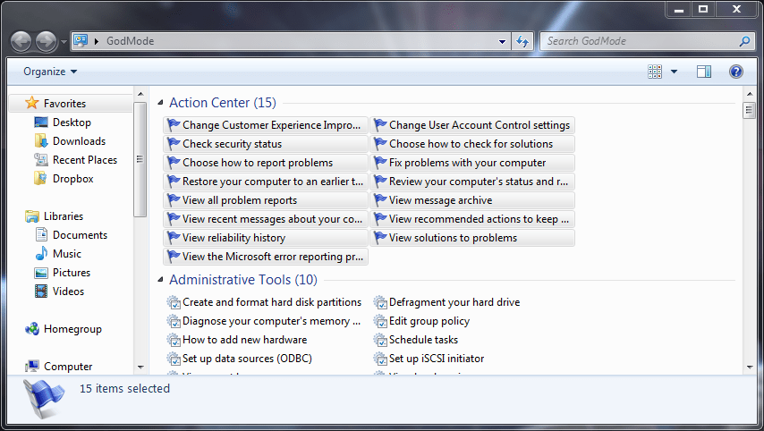Click the GodMode address bar icon

[81, 41]
